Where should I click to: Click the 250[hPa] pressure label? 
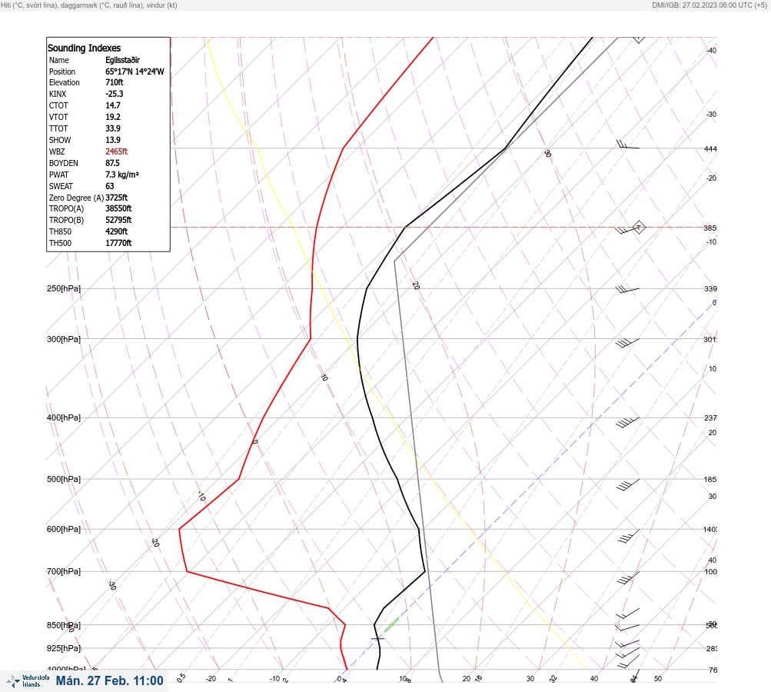pyautogui.click(x=64, y=288)
